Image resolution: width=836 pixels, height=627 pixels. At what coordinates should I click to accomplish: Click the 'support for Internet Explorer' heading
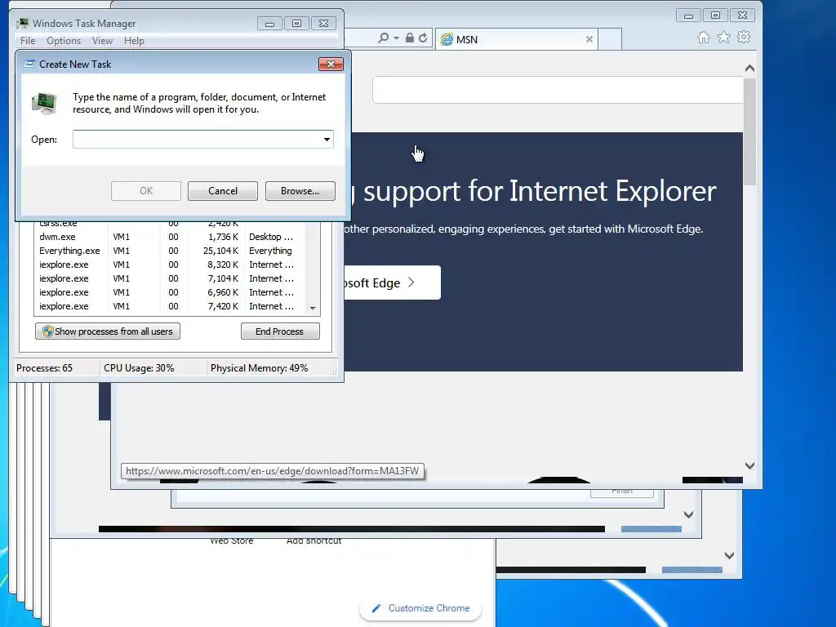(540, 191)
